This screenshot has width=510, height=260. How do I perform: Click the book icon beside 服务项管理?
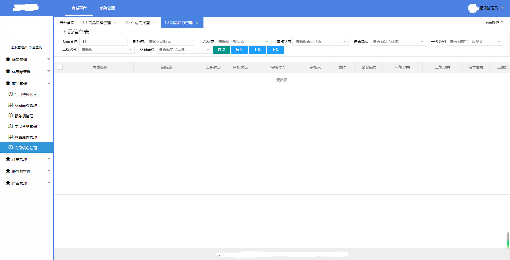(11, 116)
